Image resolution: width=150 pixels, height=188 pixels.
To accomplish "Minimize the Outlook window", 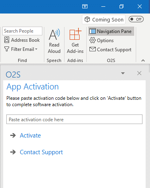I will point(103,6).
